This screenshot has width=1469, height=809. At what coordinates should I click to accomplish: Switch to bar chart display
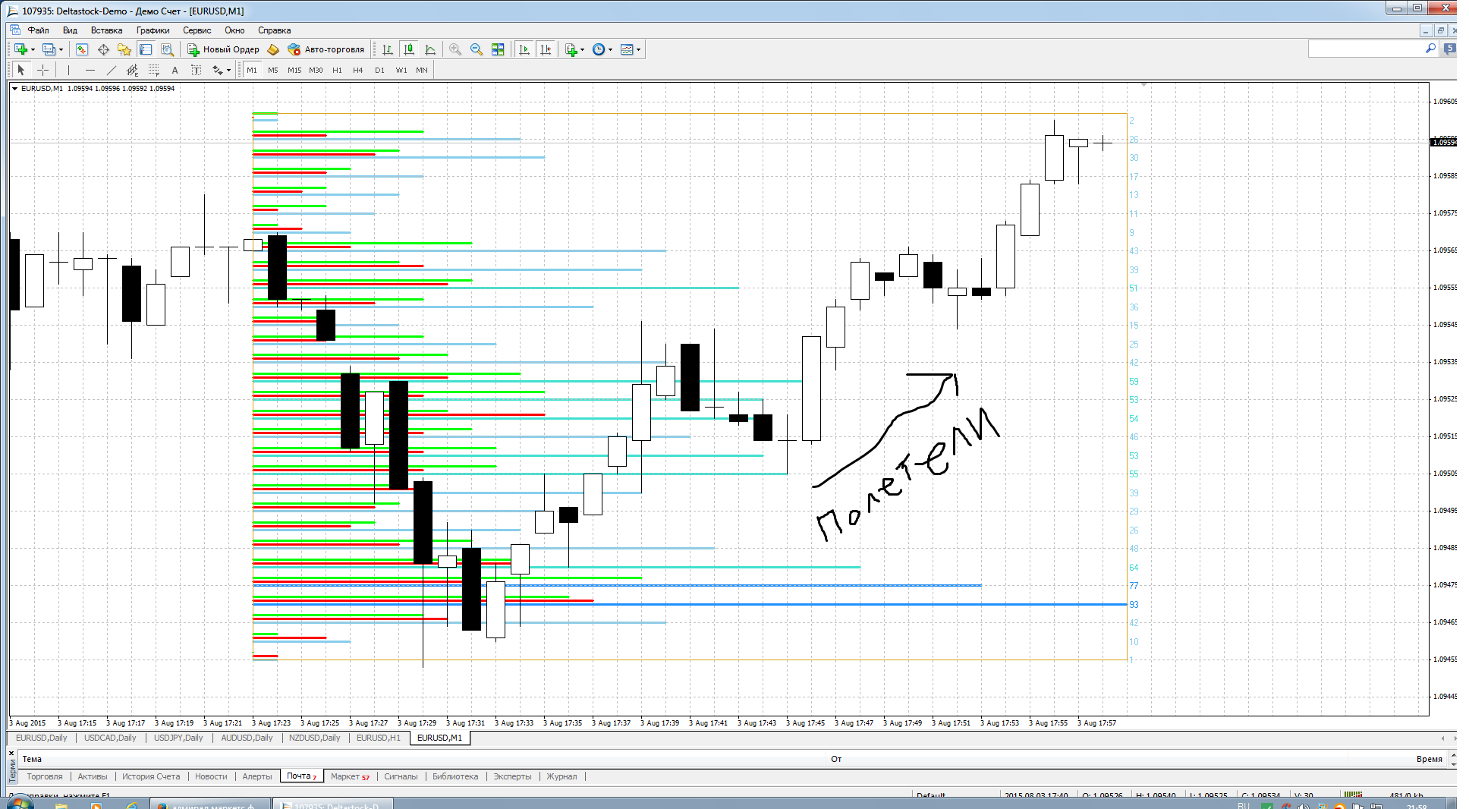[388, 49]
